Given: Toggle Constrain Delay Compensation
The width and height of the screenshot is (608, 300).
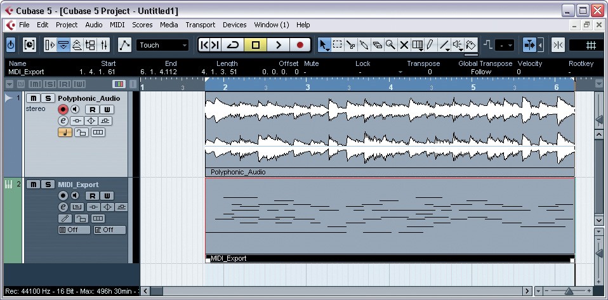Looking at the screenshot, I should tap(29, 45).
